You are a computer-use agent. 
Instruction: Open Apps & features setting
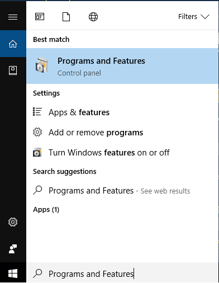coord(122,112)
